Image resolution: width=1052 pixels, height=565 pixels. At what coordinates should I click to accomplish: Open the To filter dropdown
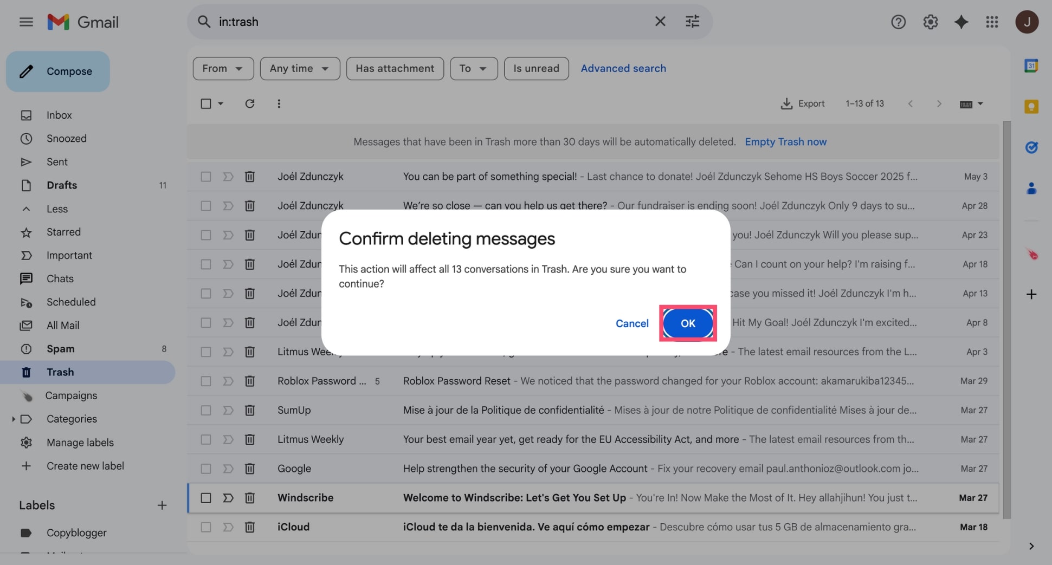tap(473, 68)
